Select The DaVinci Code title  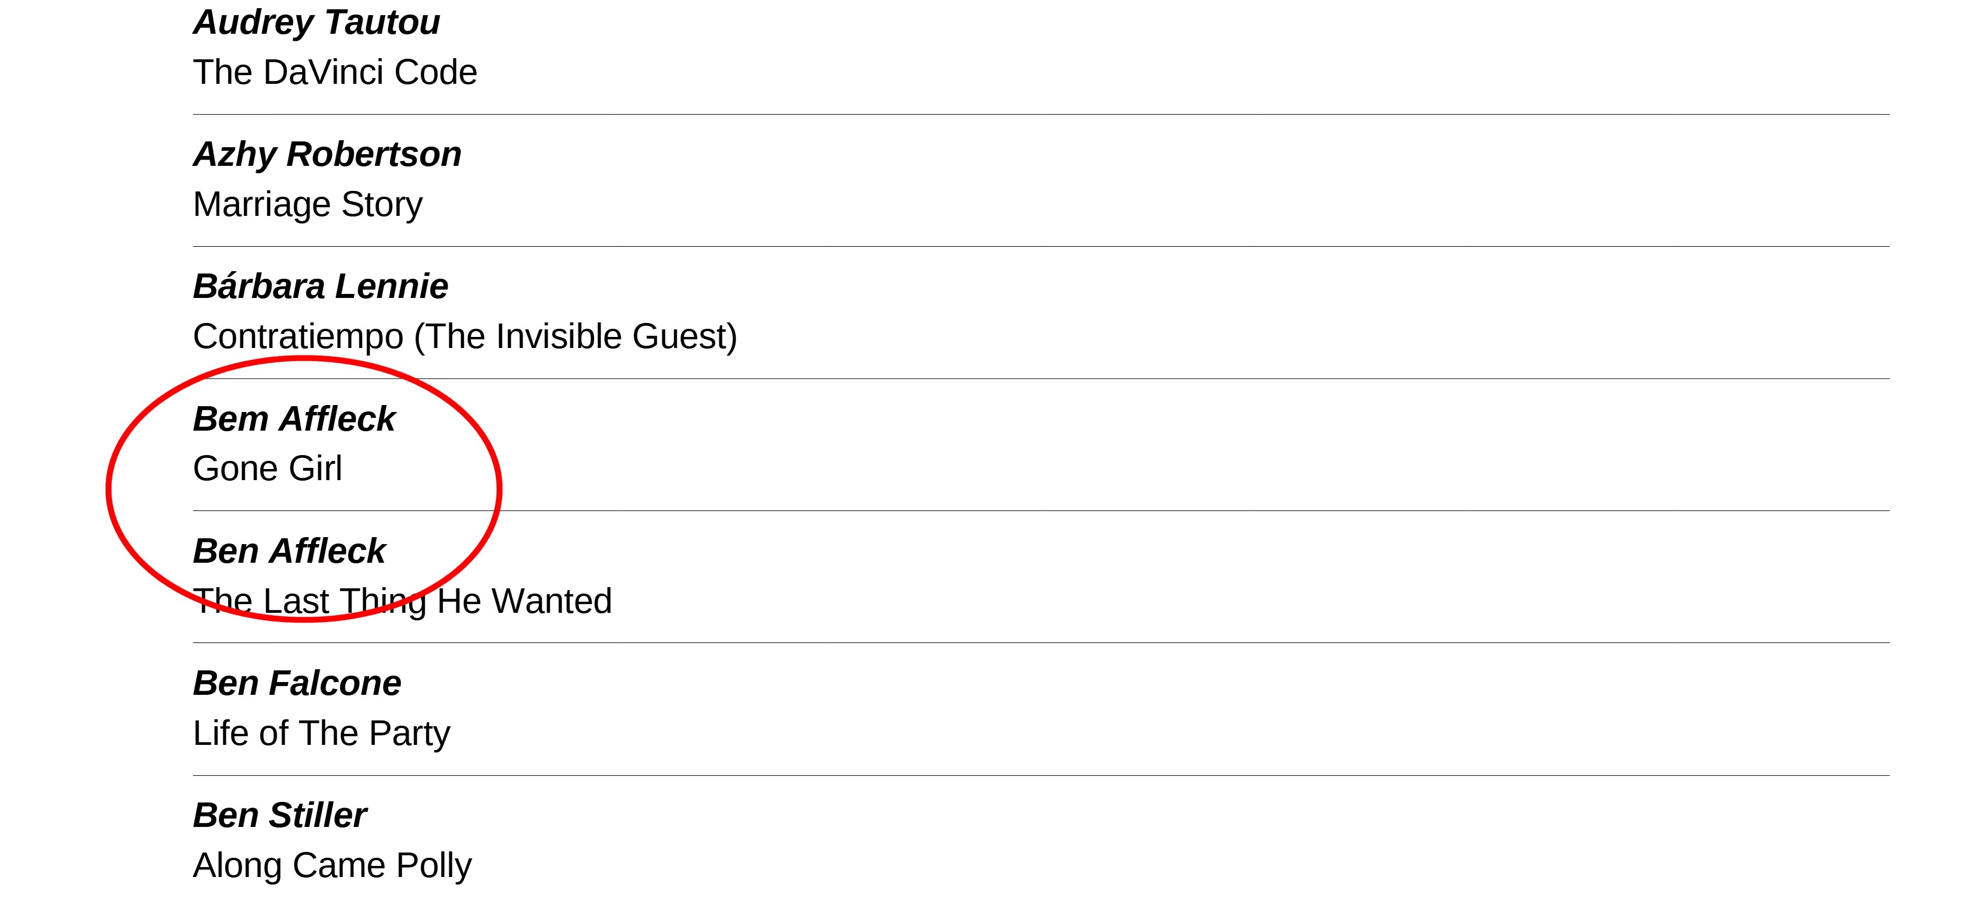pyautogui.click(x=335, y=72)
